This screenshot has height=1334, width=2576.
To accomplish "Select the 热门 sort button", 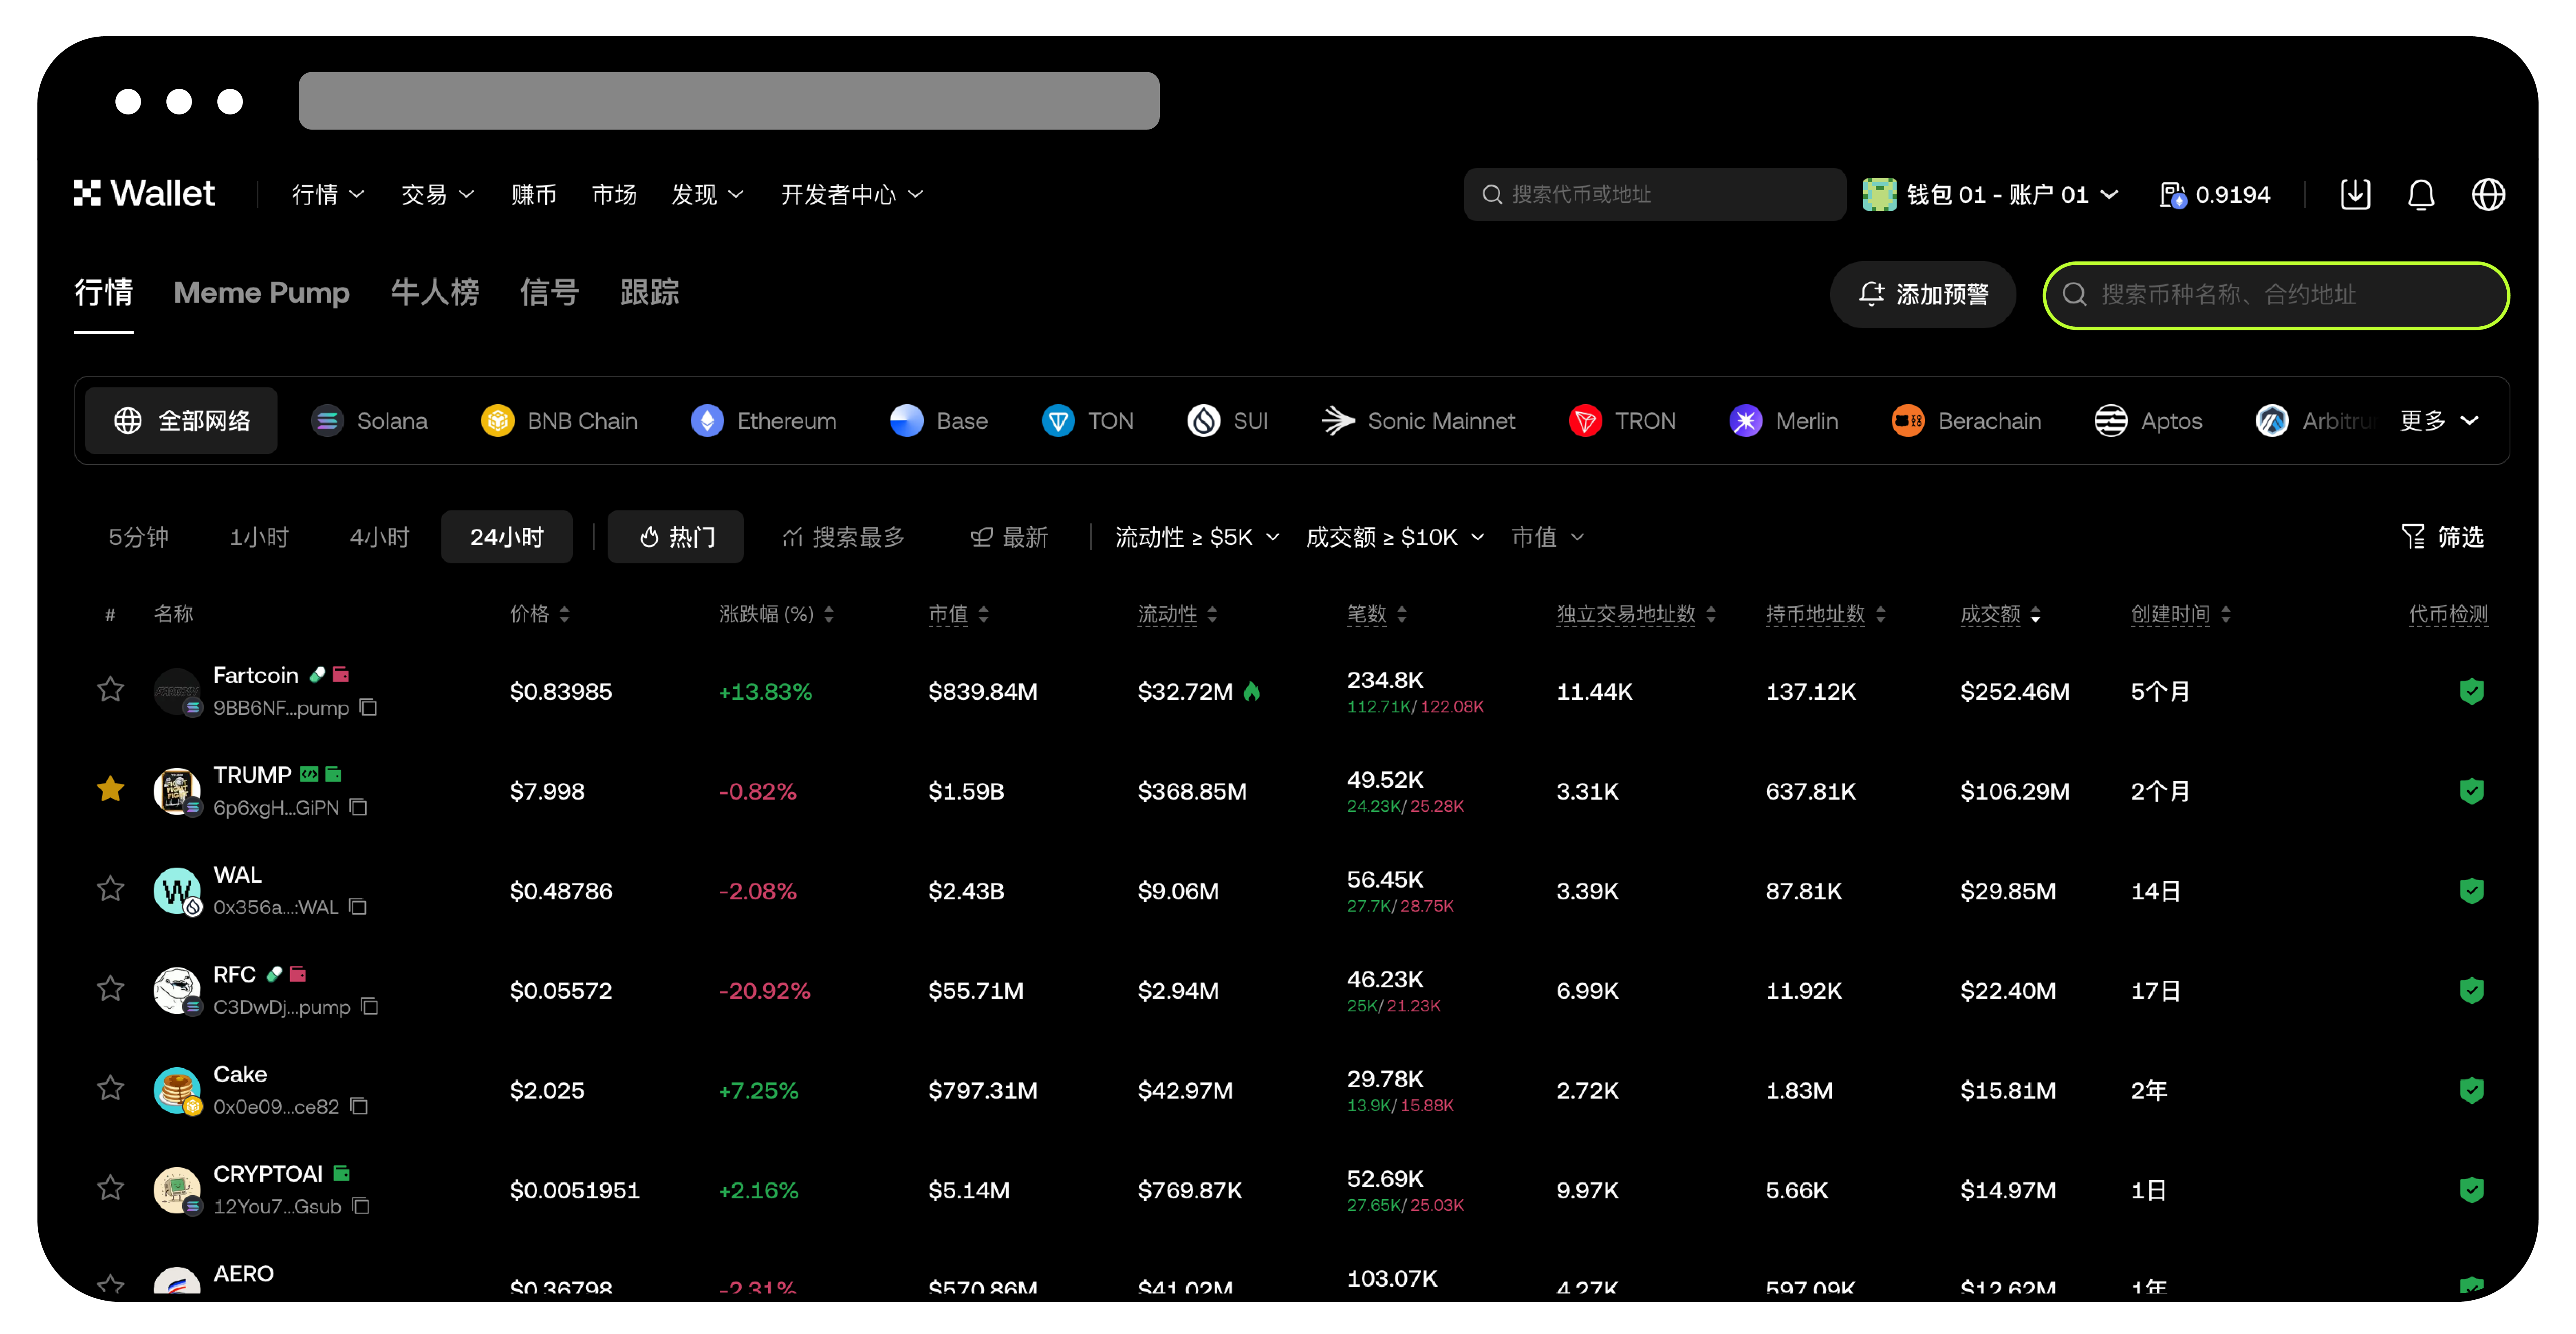I will (x=676, y=536).
